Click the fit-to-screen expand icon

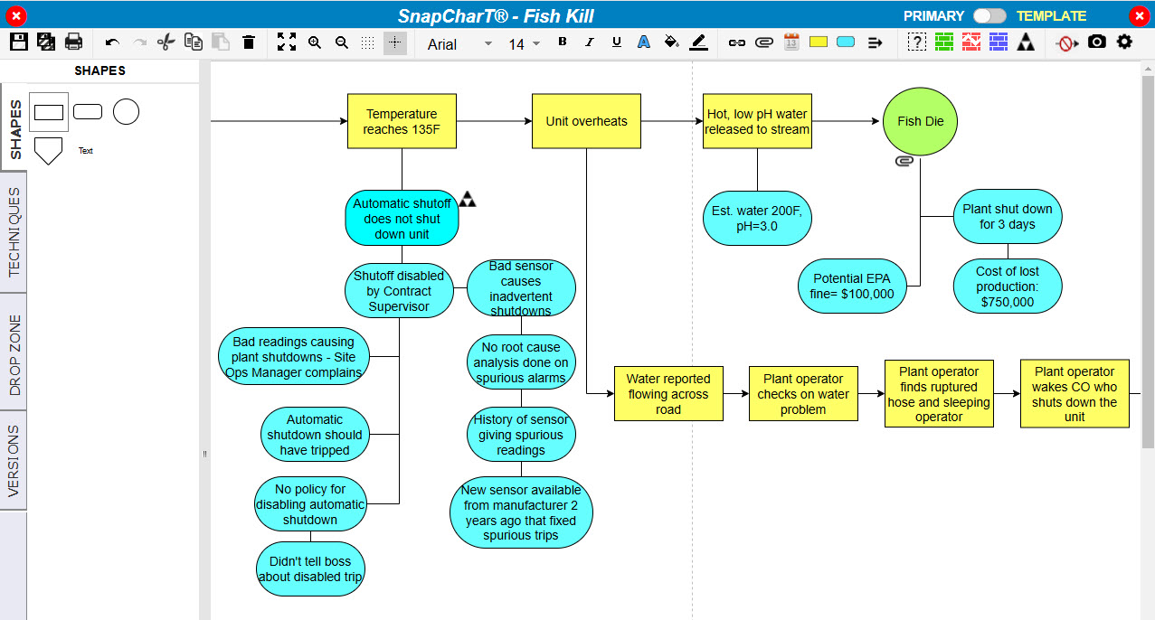click(287, 42)
